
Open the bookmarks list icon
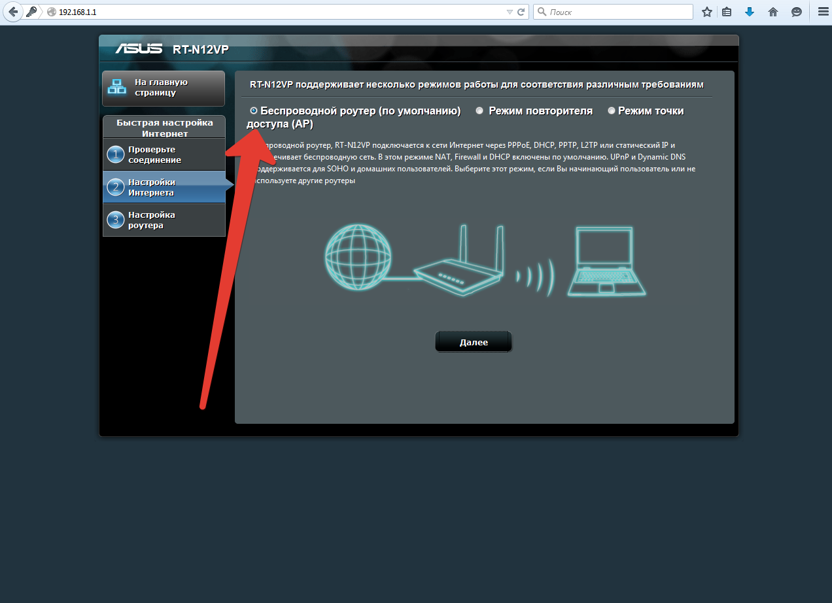[x=727, y=12]
